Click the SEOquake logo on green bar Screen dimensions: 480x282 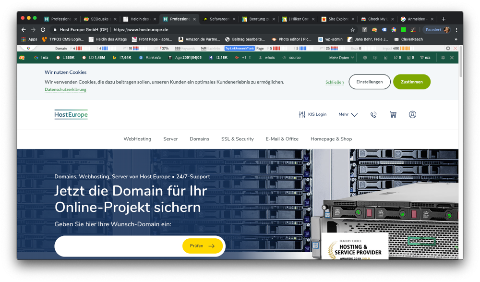(22, 58)
